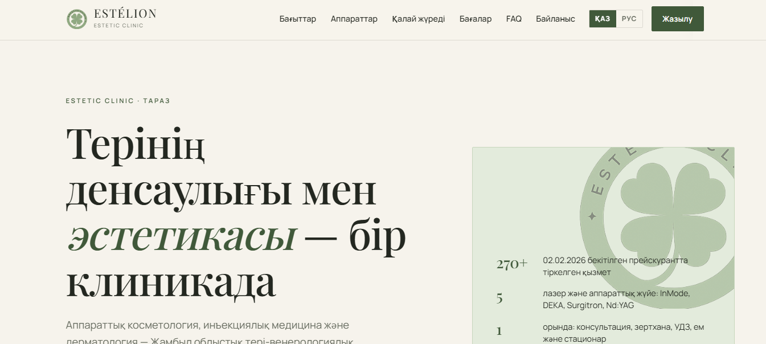Click the ESTETIC CLINIC · ТАРАЗ label
This screenshot has width=766, height=344.
[118, 101]
